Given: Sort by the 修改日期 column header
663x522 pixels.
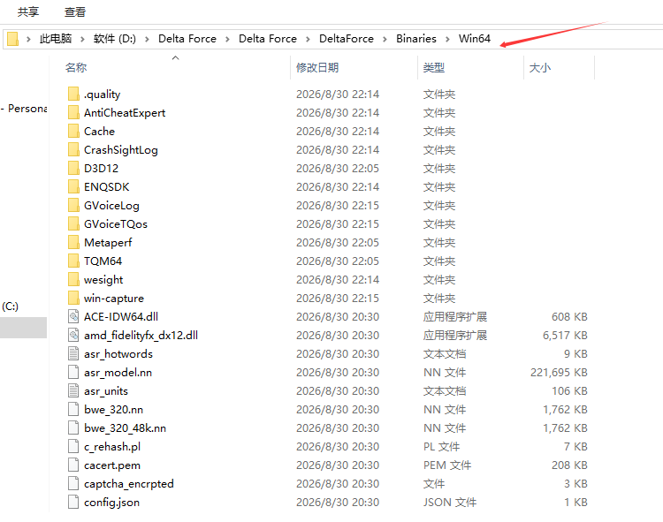Looking at the screenshot, I should point(317,68).
